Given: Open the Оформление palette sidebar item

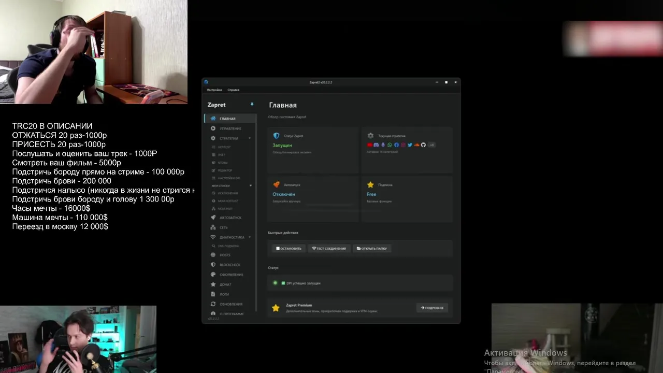Looking at the screenshot, I should point(230,275).
